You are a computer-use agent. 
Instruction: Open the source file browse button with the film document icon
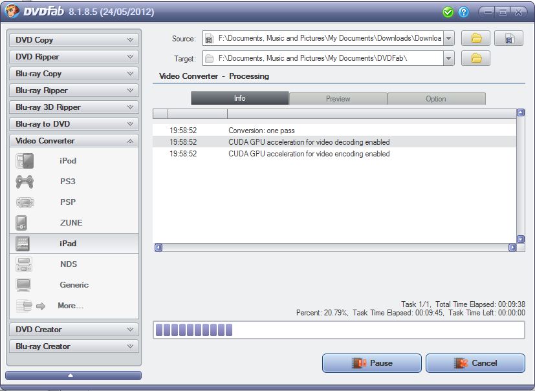point(508,38)
